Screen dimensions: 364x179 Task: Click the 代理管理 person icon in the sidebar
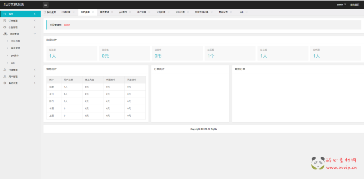[x=5, y=70]
